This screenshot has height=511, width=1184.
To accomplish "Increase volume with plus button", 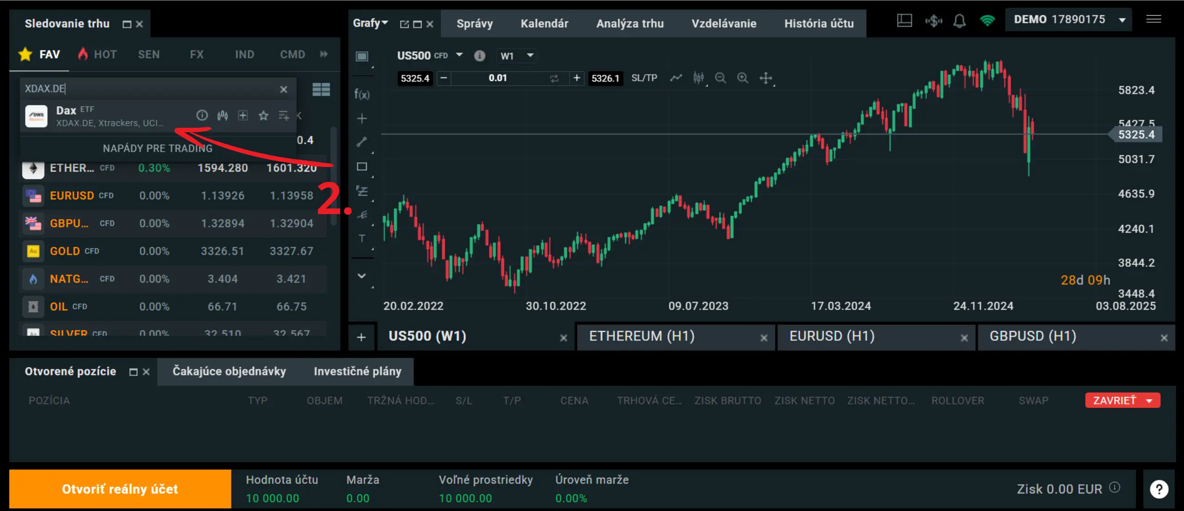I will coord(576,78).
